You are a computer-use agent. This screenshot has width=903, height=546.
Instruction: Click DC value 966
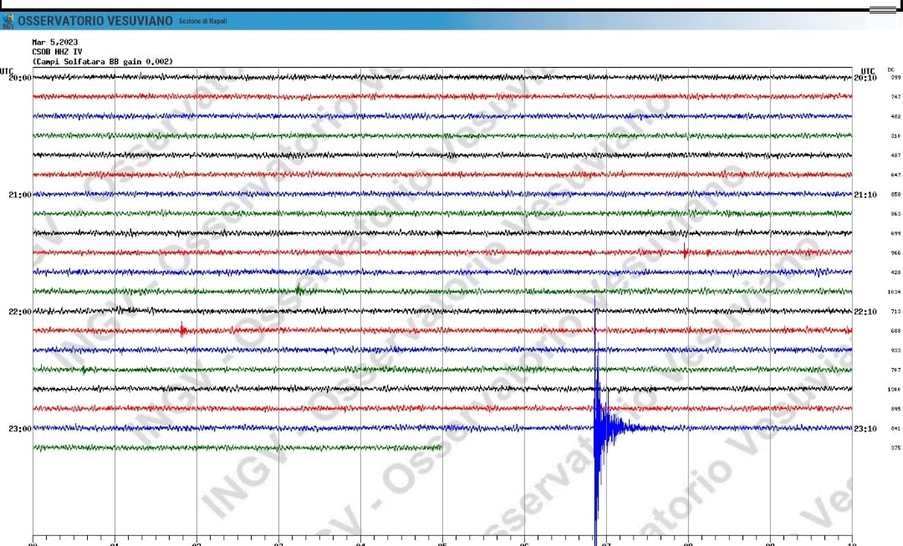[x=895, y=253]
